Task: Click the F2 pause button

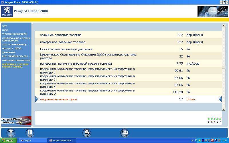Action: point(29,133)
